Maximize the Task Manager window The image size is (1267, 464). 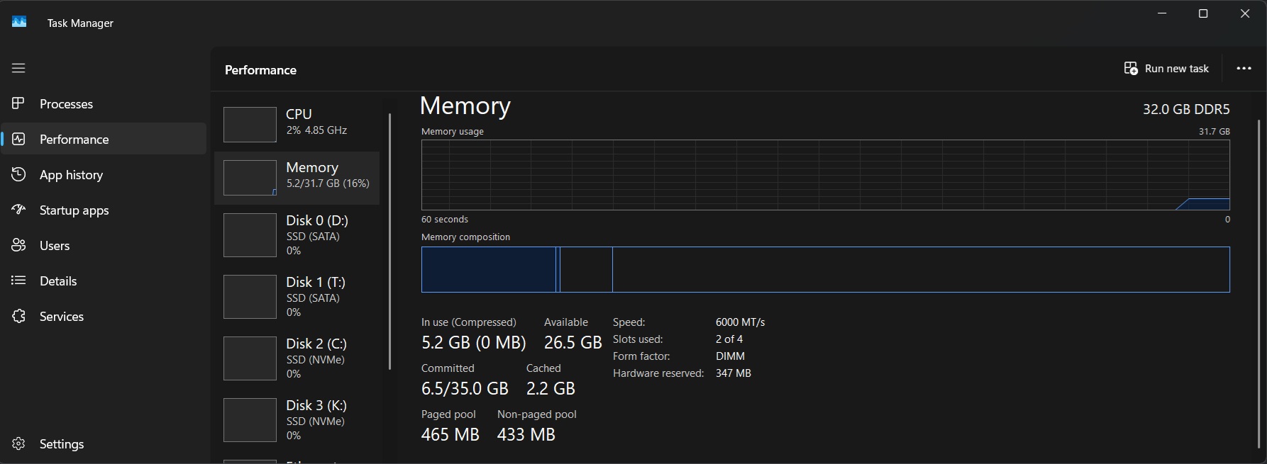click(1203, 14)
